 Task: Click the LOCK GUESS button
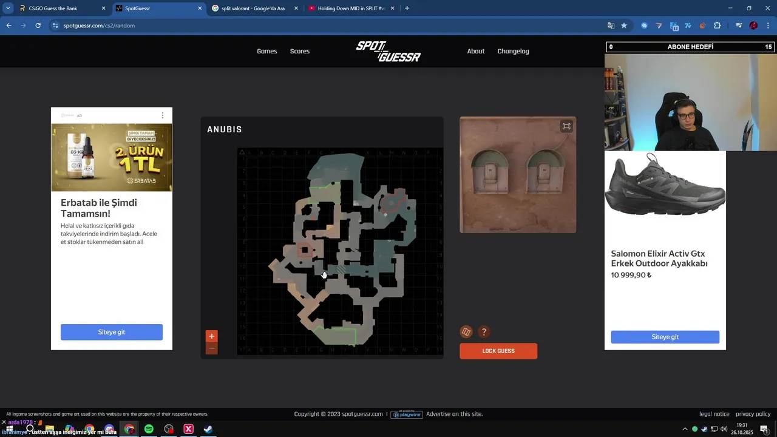(498, 351)
